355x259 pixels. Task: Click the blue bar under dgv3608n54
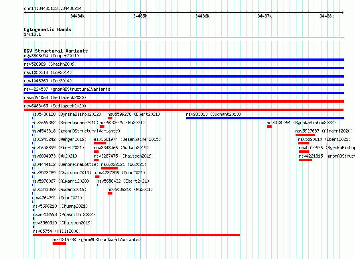coord(183,60)
